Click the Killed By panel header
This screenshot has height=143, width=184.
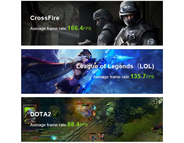pyautogui.click(x=29, y=101)
